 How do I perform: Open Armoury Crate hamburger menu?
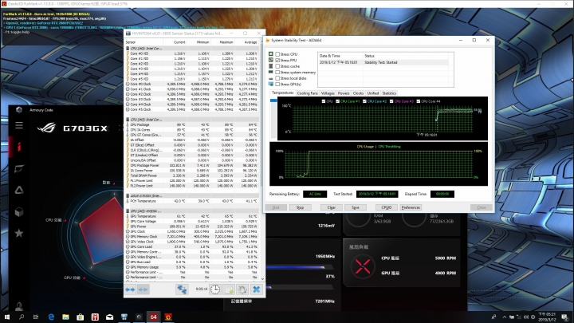[x=19, y=125]
